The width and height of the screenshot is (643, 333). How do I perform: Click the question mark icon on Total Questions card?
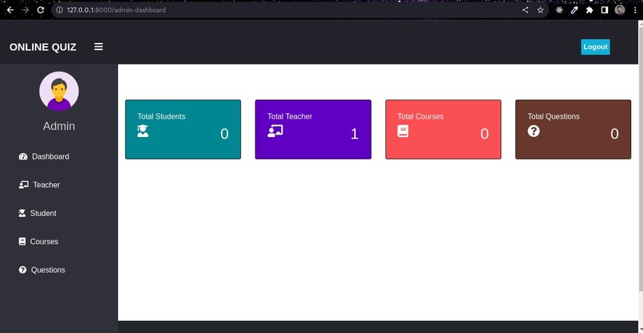534,131
